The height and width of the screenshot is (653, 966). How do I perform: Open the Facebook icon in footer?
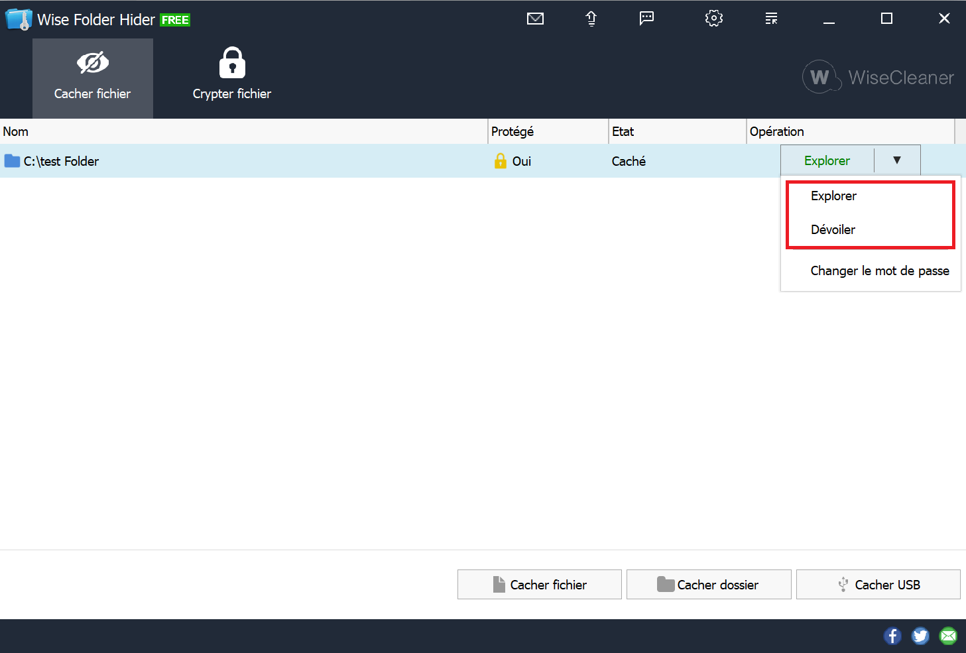pos(892,636)
